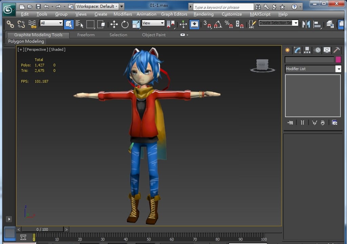Click the Mirror tool icon
This screenshot has width=347, height=244.
[306, 24]
